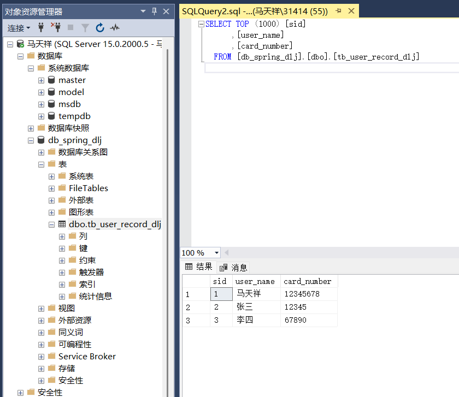Select the 视图 views folder
The image size is (459, 397).
(67, 309)
